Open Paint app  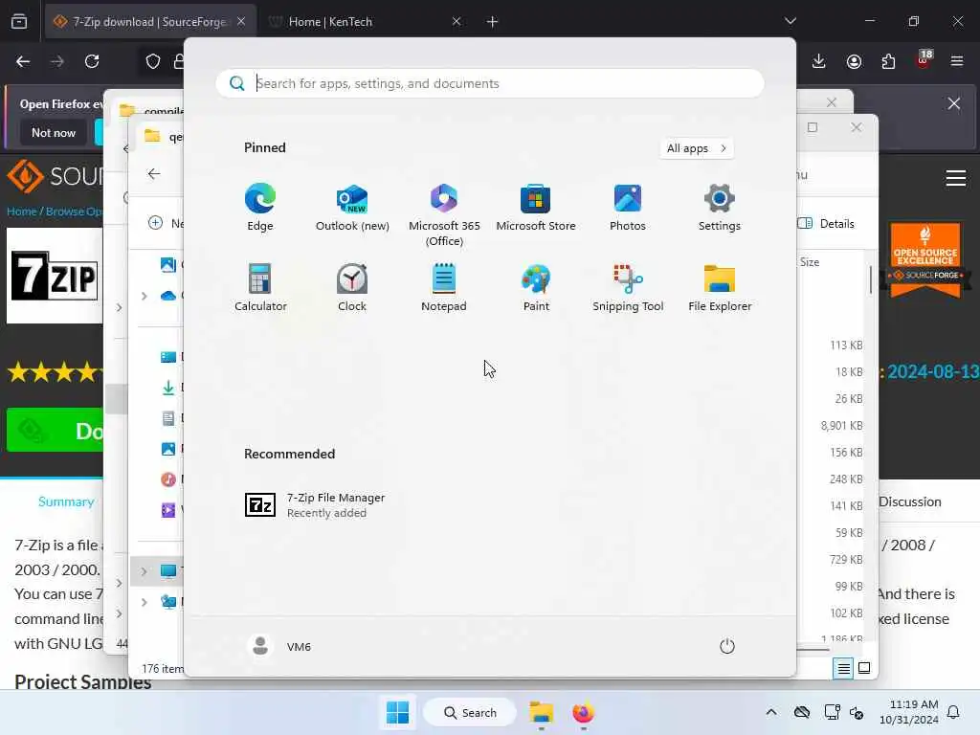coord(536,288)
